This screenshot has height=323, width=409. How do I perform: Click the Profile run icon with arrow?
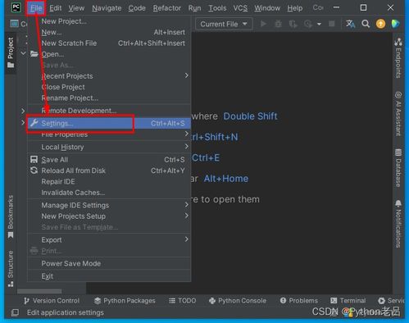click(x=308, y=24)
